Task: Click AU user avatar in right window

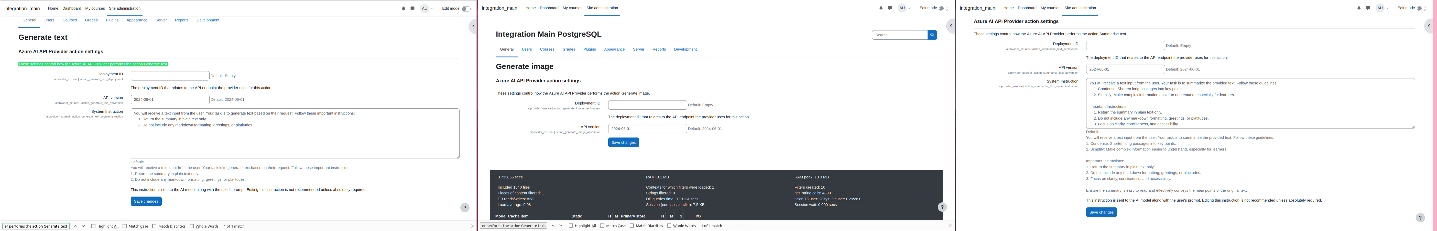Action: (x=1380, y=8)
